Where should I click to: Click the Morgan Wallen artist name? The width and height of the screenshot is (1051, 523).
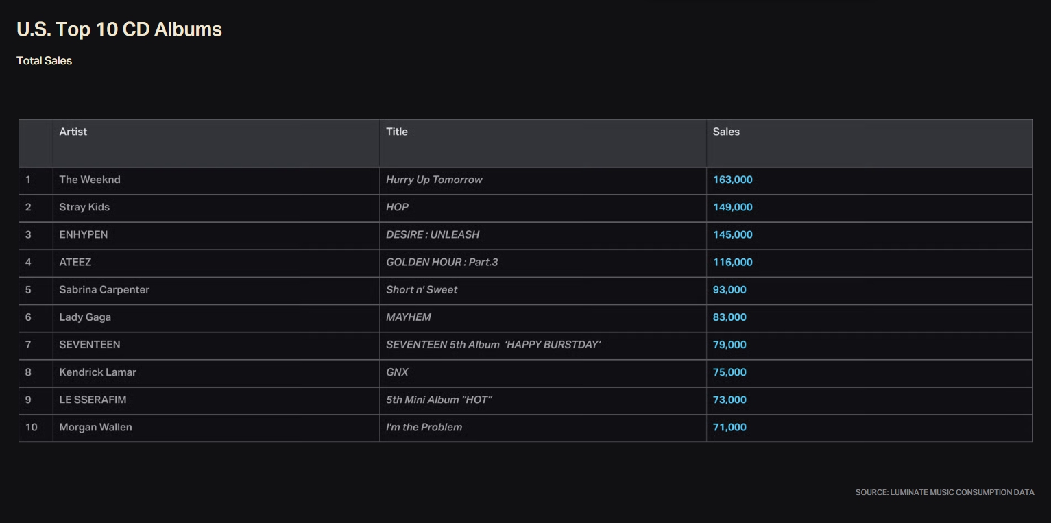96,427
